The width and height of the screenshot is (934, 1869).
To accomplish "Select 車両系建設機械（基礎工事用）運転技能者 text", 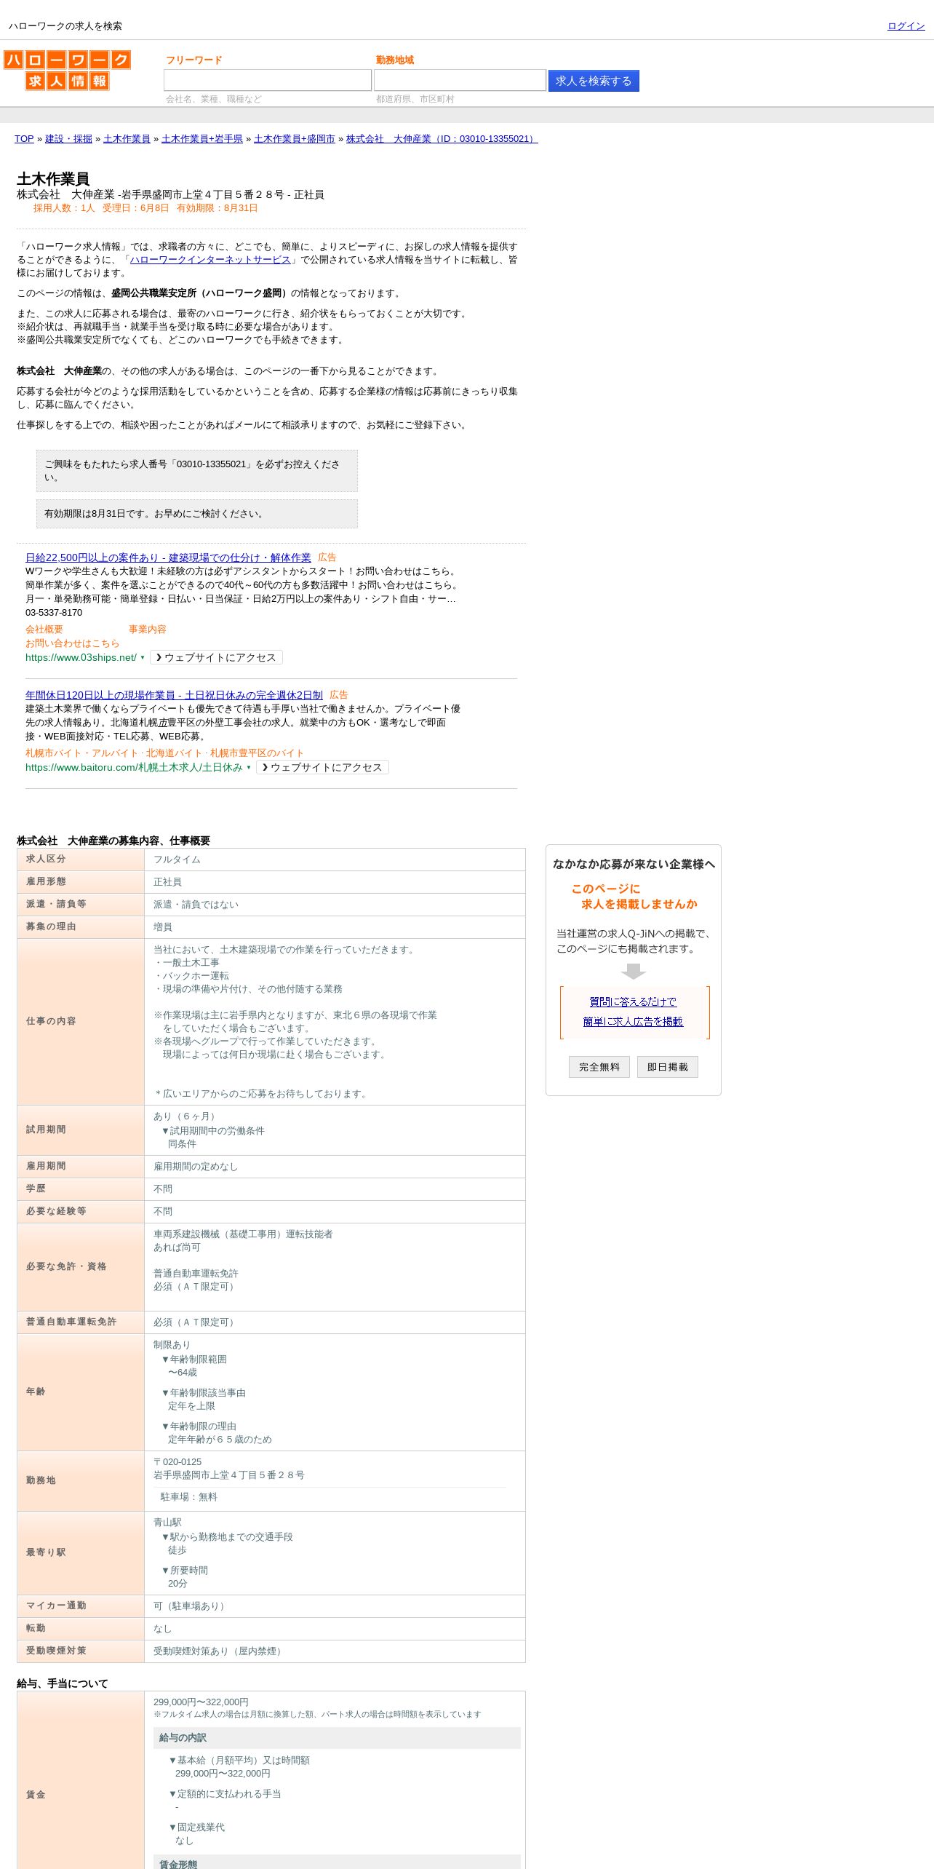I will pyautogui.click(x=243, y=1234).
